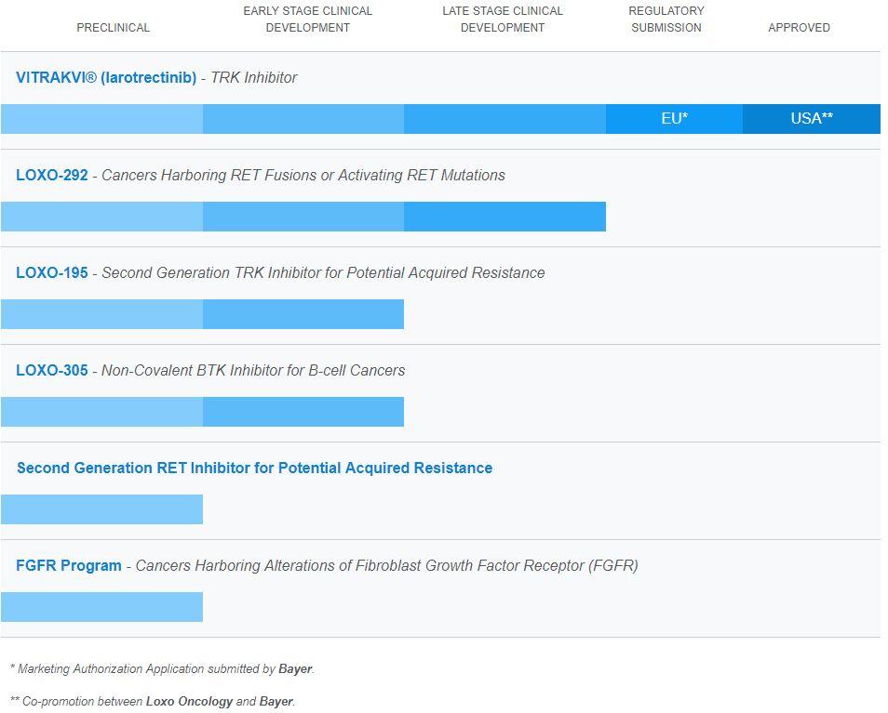Open the VITRAKVI® (larotrectinib) link

point(106,77)
